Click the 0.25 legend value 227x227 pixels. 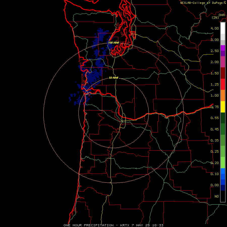[215, 152]
